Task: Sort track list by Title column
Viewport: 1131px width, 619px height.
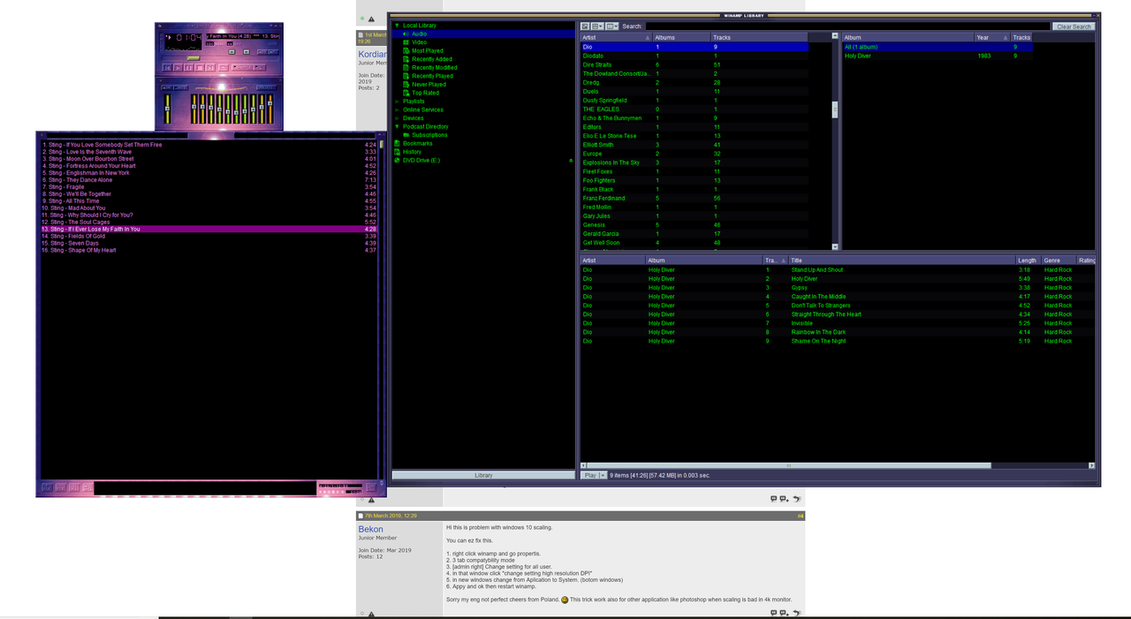Action: (901, 260)
